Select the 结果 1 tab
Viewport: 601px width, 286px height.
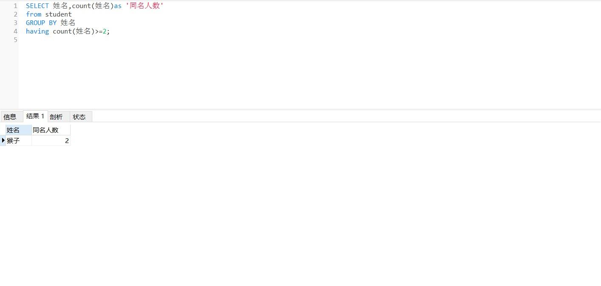(35, 116)
